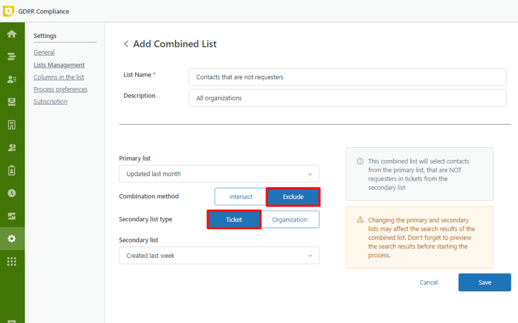This screenshot has height=323, width=518.
Task: Open the Reports analytics icon
Action: tap(12, 215)
